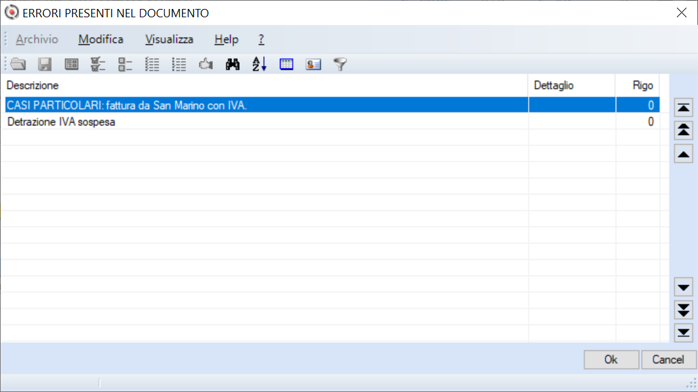Jump to the first row with top arrow
Image resolution: width=698 pixels, height=392 pixels.
pos(683,108)
